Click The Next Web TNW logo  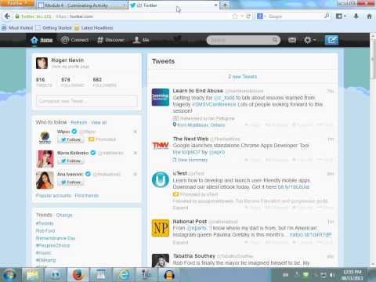pos(161,145)
